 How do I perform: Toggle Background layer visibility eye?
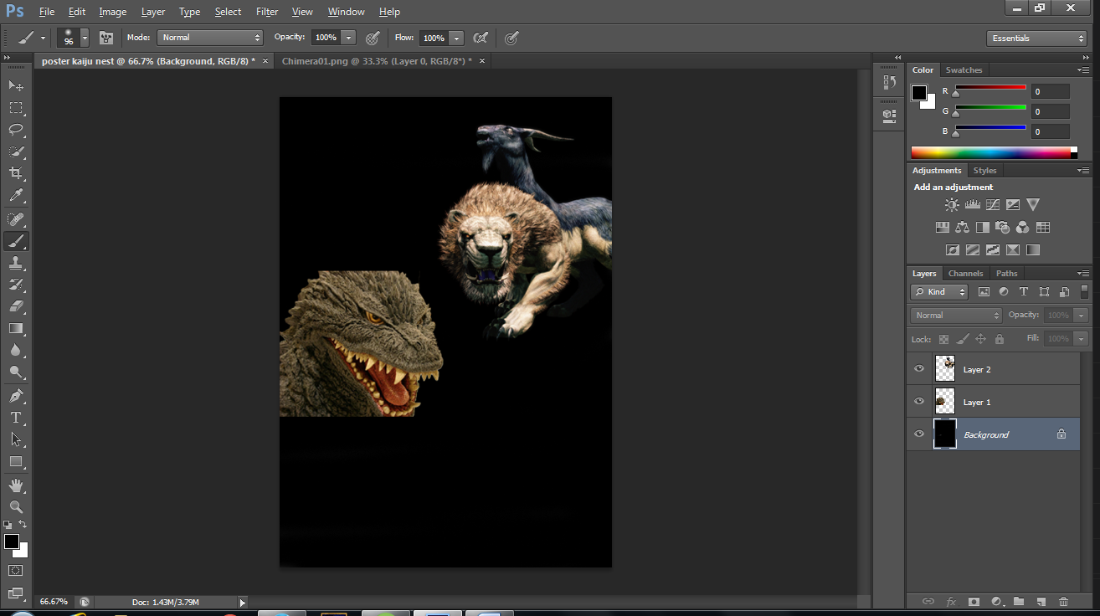[919, 434]
